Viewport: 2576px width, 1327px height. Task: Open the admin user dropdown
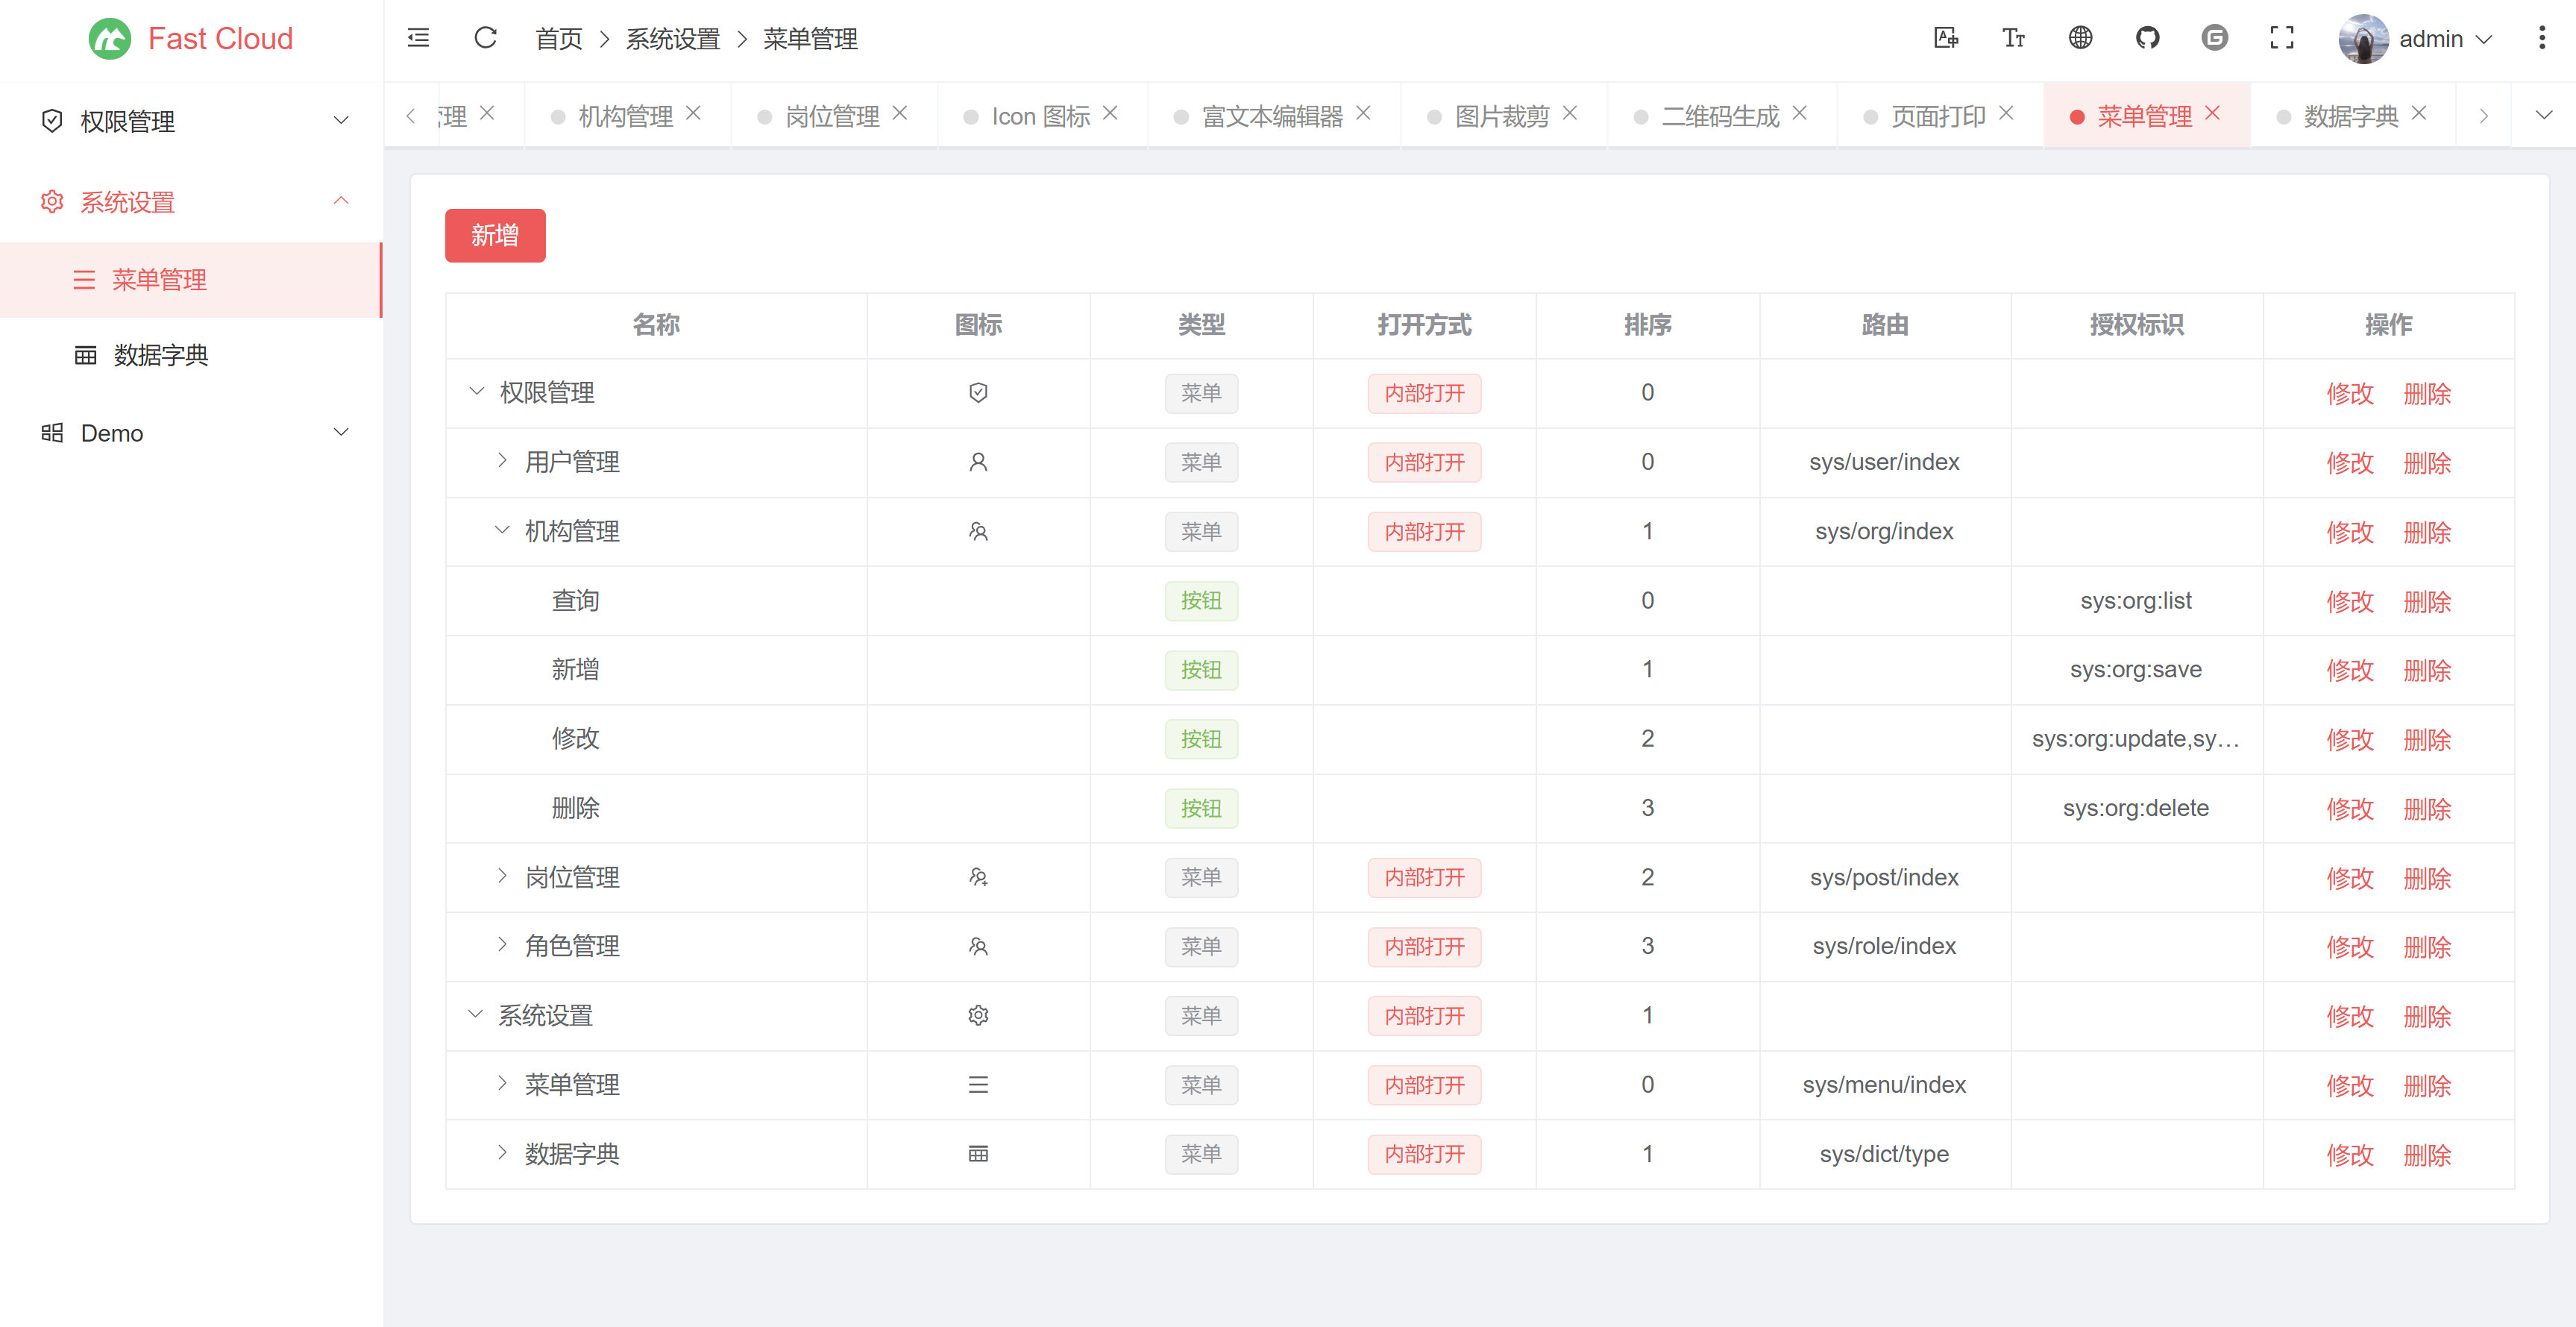coord(2430,39)
